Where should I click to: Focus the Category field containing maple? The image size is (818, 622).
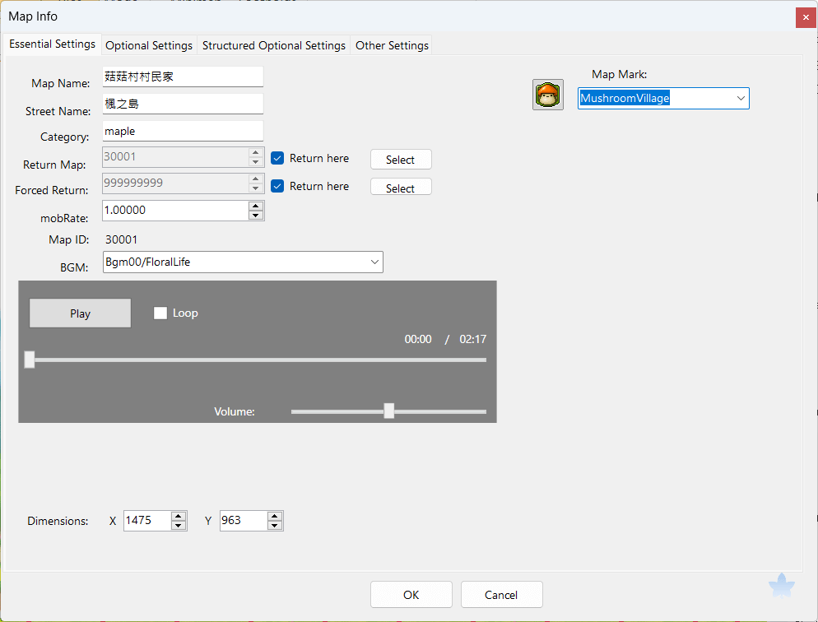(183, 131)
